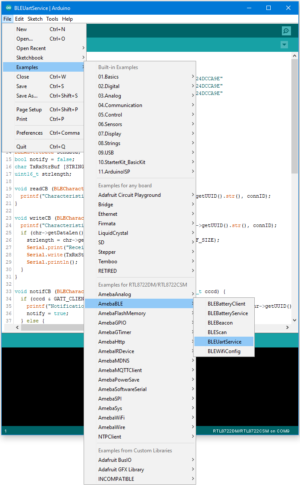Choose the BLEScan example sketch
Screen dimensions: 300x486
click(x=217, y=332)
